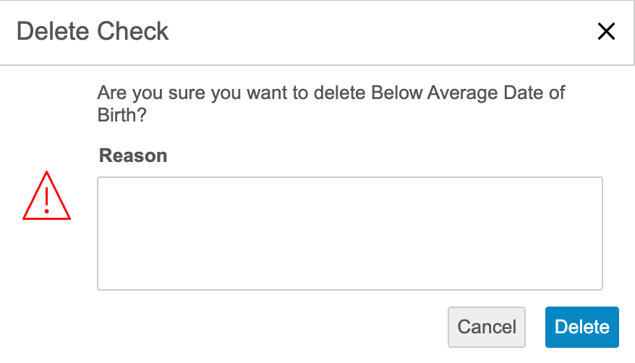Click the delete confirmation question text
The image size is (635, 363).
[x=331, y=103]
